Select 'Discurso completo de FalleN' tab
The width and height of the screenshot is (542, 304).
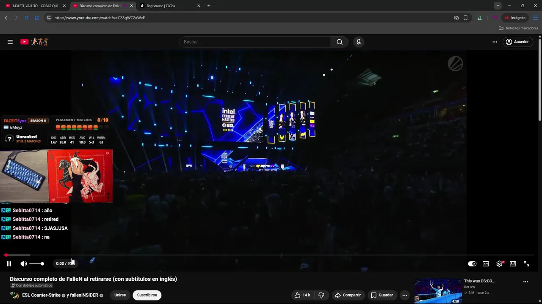(100, 6)
